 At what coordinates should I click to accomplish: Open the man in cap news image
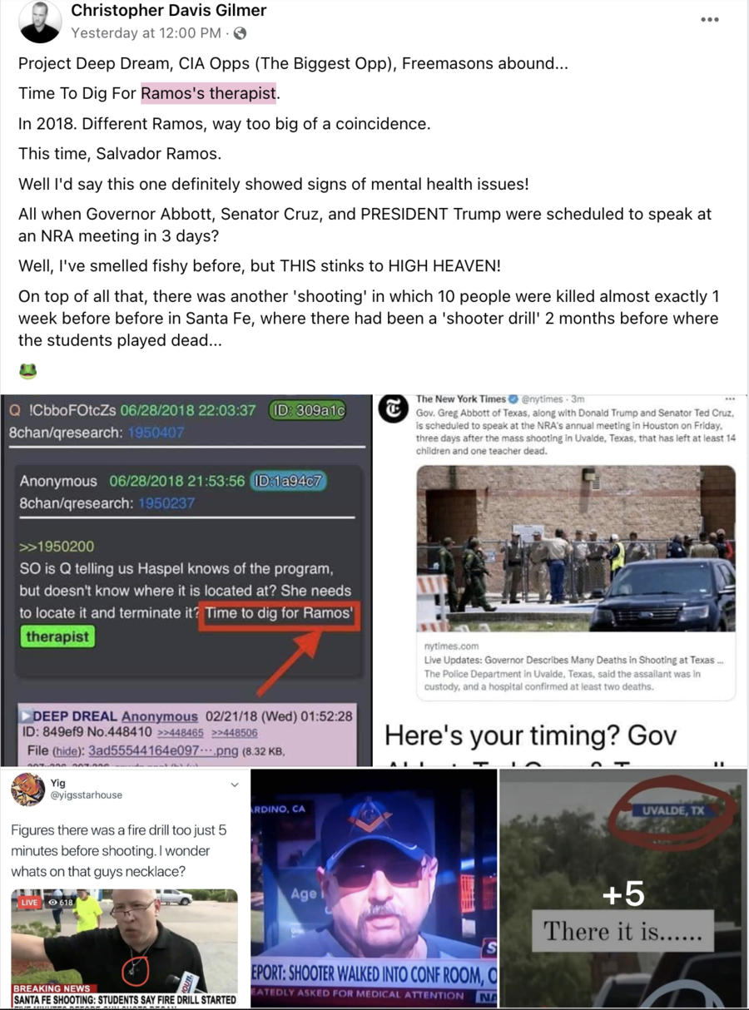point(374,889)
